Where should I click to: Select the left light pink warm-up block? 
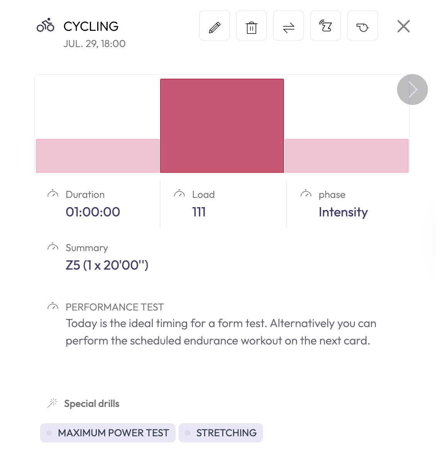click(98, 156)
